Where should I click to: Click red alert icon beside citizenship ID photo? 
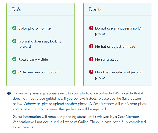point(91,28)
